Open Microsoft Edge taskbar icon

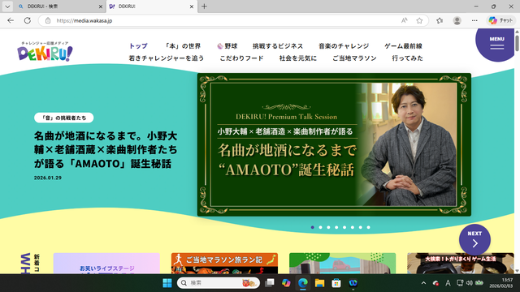coord(303,283)
